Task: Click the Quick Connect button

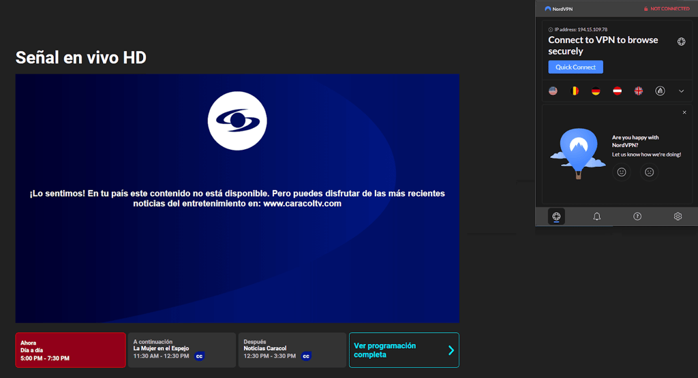Action: tap(575, 67)
